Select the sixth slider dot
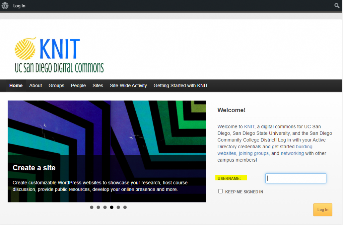This screenshot has width=343, height=225. (125, 207)
